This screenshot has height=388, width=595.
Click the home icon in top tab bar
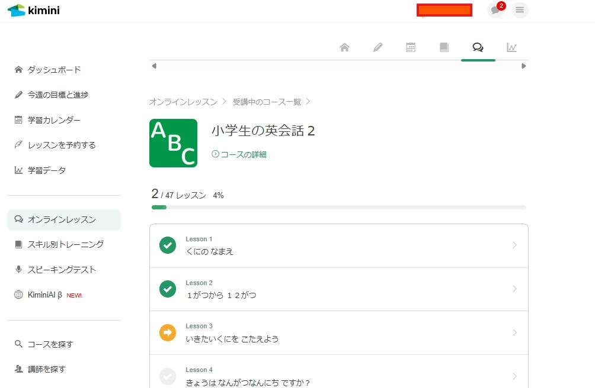click(x=344, y=48)
